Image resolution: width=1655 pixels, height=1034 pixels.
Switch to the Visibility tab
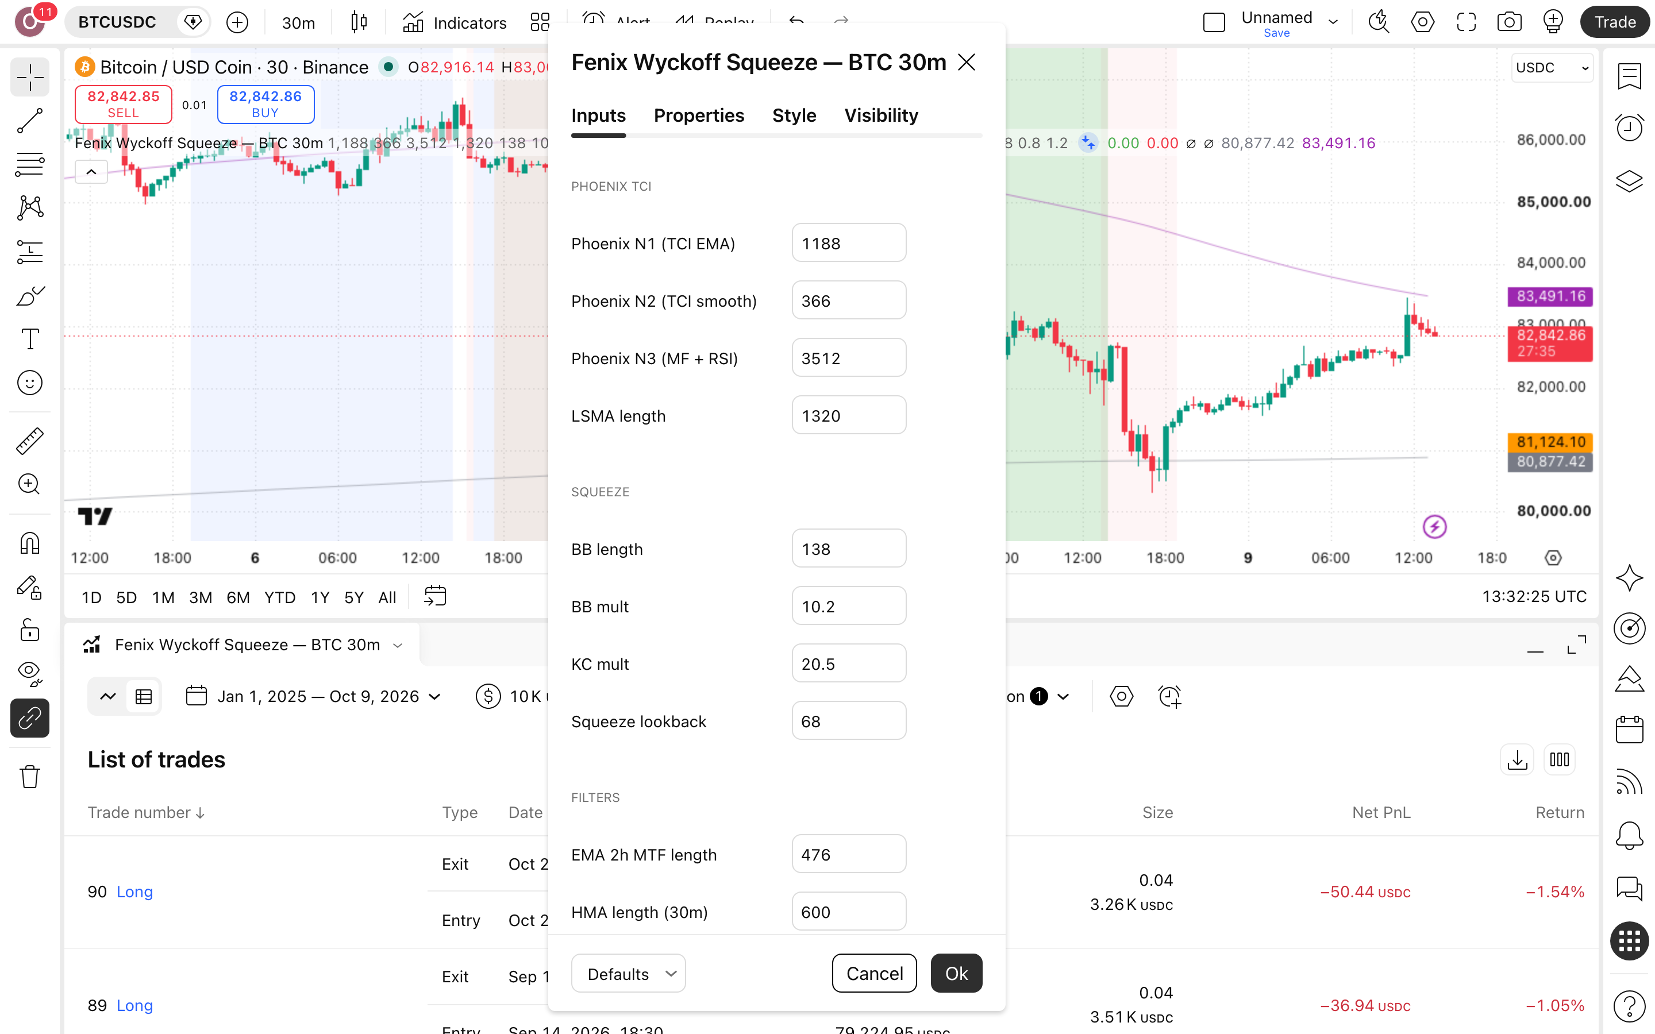point(881,115)
